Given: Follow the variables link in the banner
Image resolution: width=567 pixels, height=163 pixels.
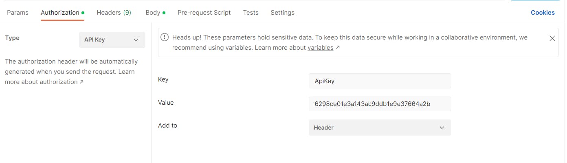Looking at the screenshot, I should 321,48.
